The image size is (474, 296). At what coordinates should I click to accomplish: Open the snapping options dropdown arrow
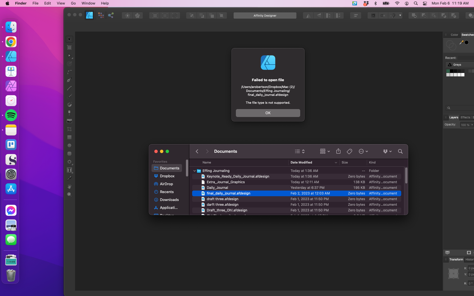(400, 16)
